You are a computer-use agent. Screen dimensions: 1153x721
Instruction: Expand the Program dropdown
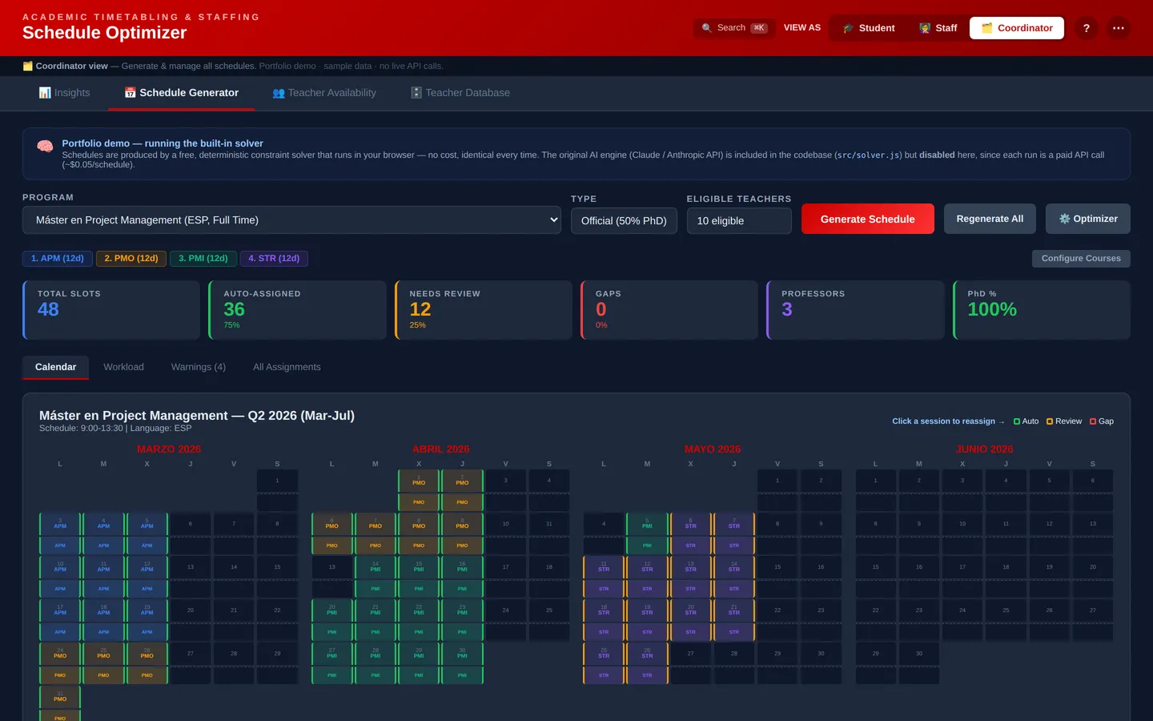(x=291, y=220)
